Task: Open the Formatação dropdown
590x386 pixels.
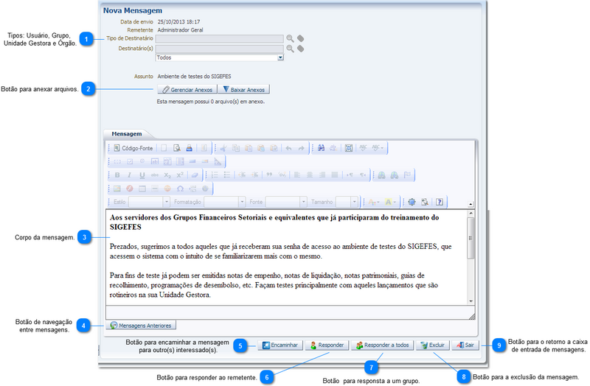Action: point(243,203)
